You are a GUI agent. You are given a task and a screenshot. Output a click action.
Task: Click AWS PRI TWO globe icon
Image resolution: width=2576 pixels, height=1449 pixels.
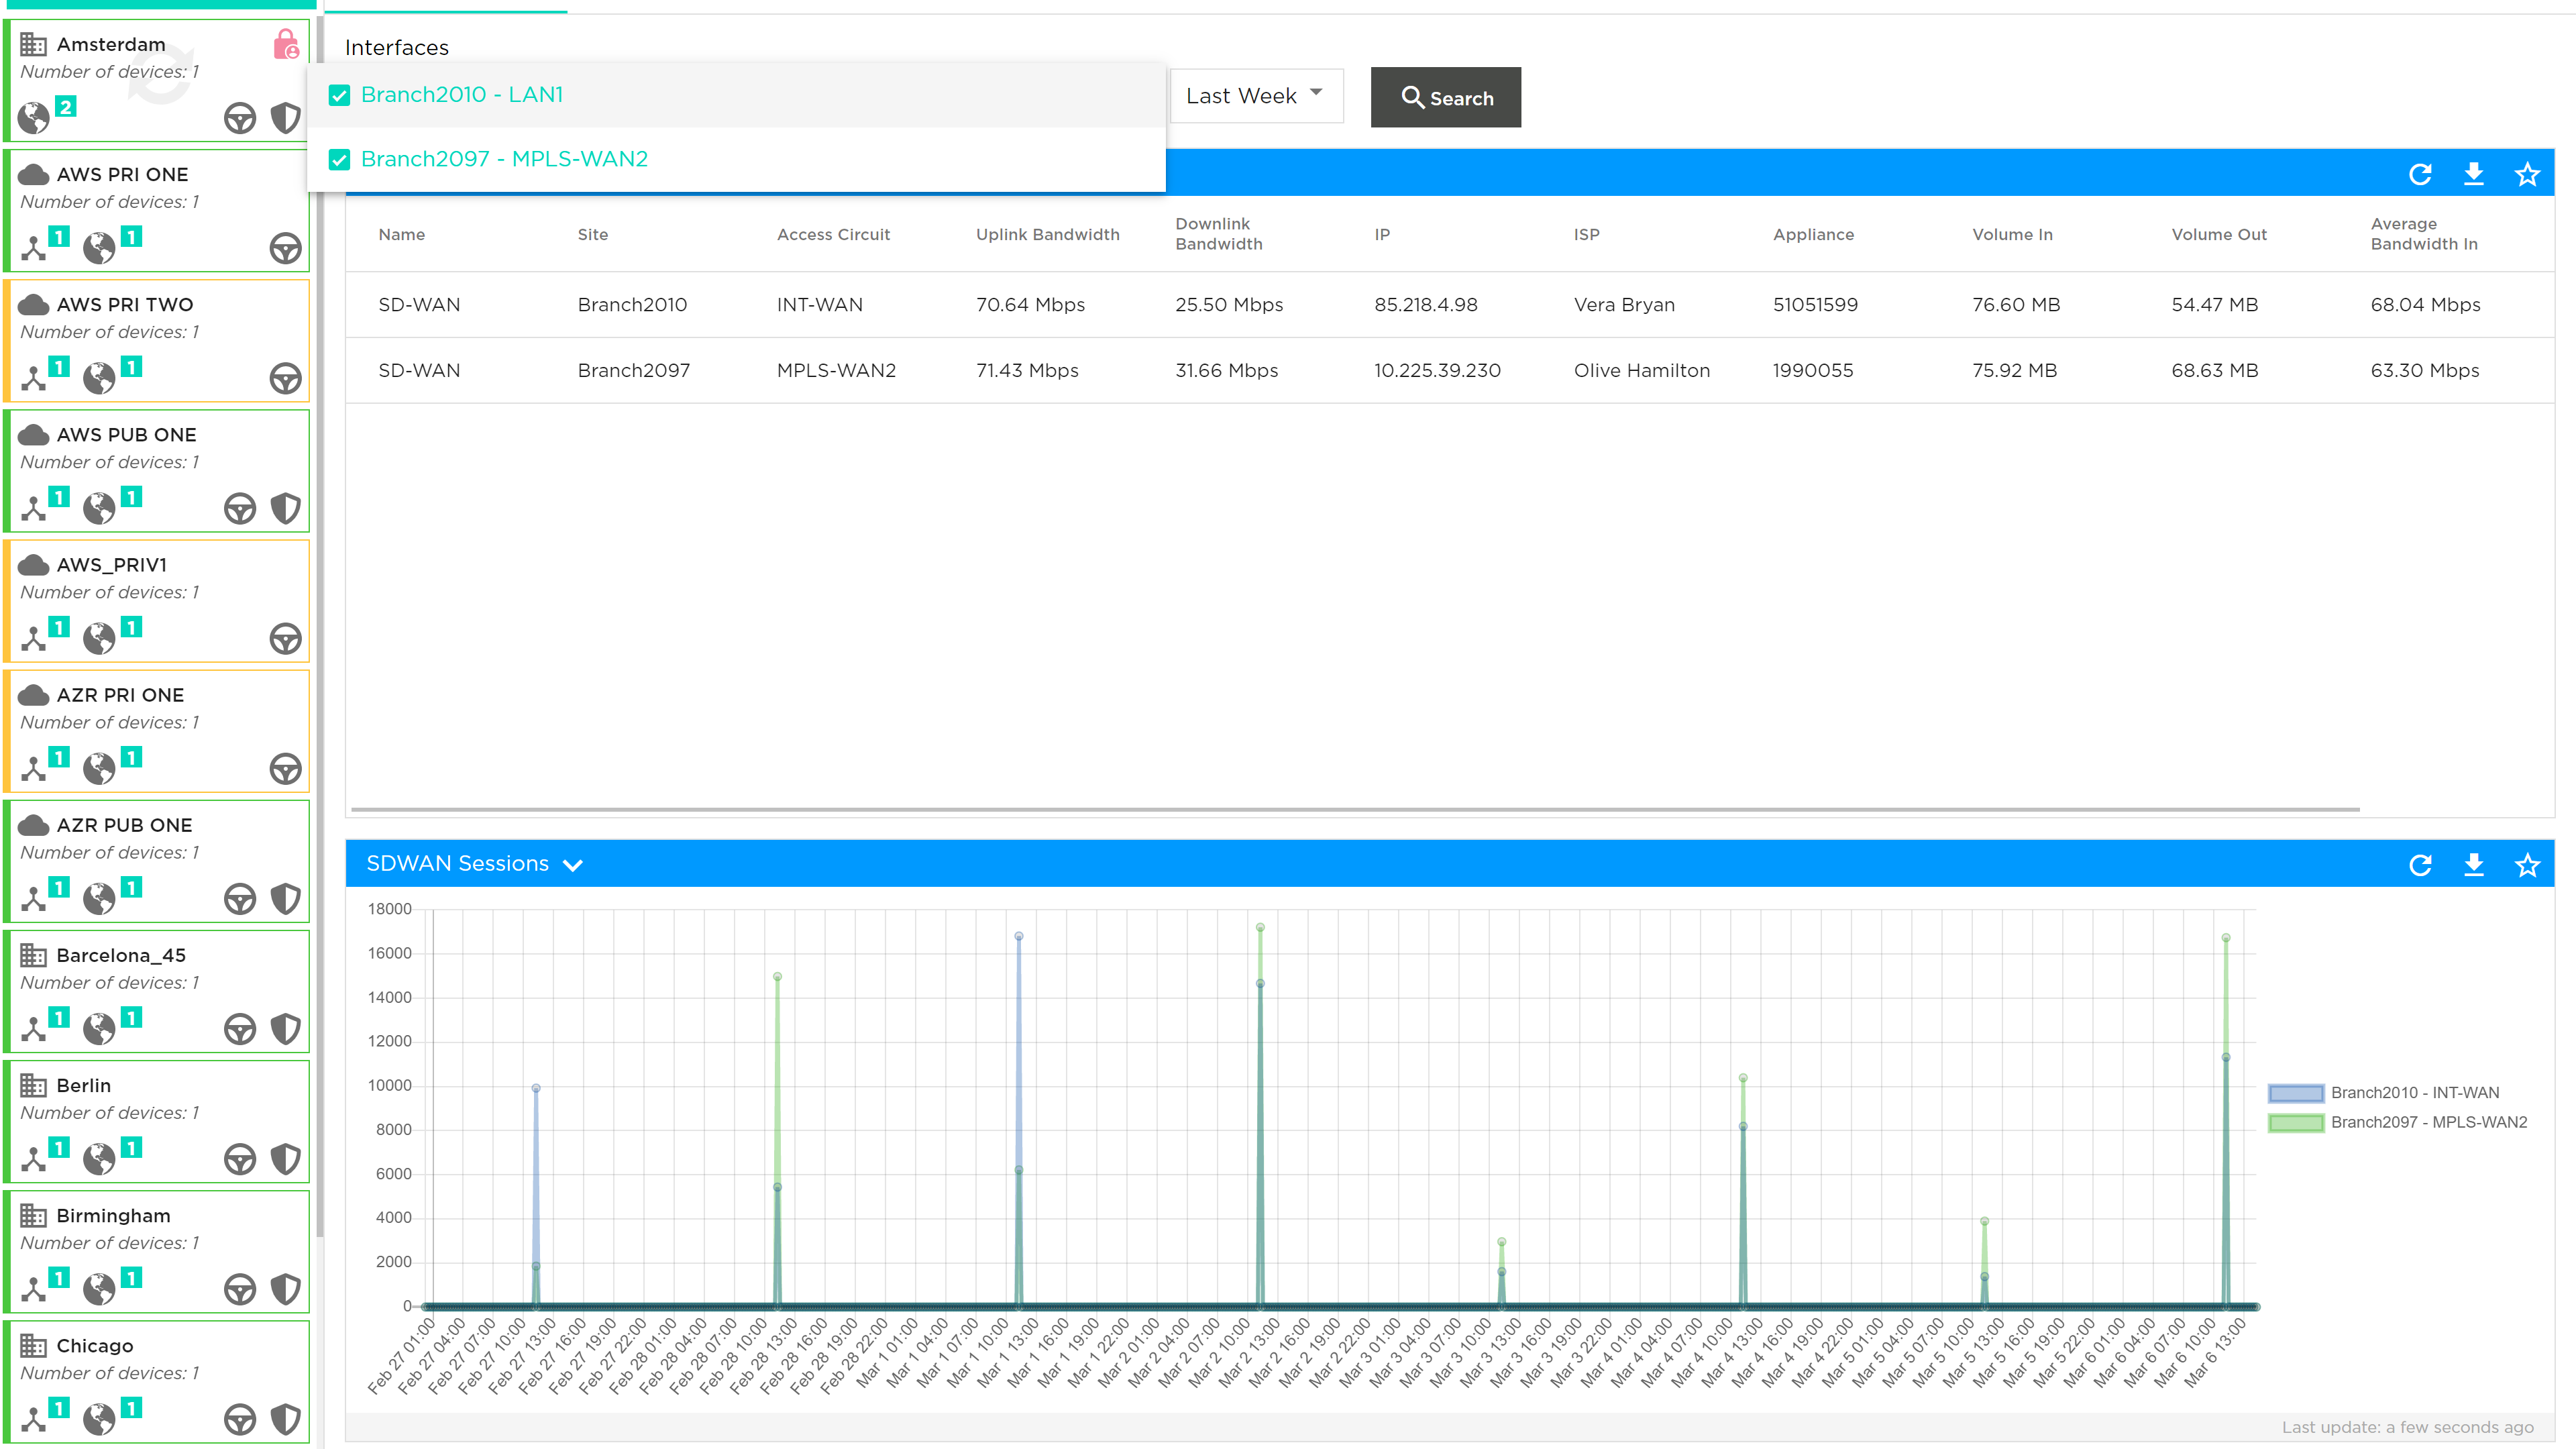(99, 378)
